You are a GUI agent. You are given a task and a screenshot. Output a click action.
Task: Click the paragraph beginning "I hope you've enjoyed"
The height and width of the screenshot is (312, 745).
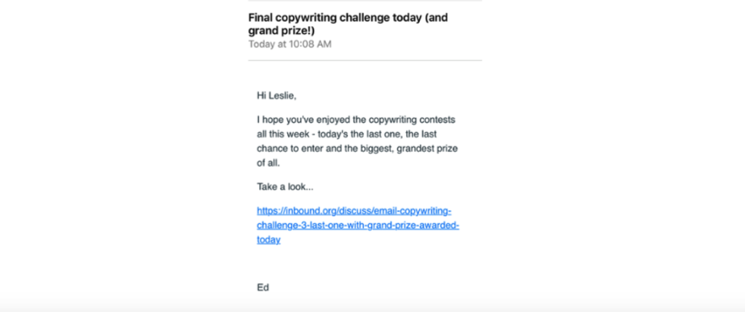(x=357, y=141)
